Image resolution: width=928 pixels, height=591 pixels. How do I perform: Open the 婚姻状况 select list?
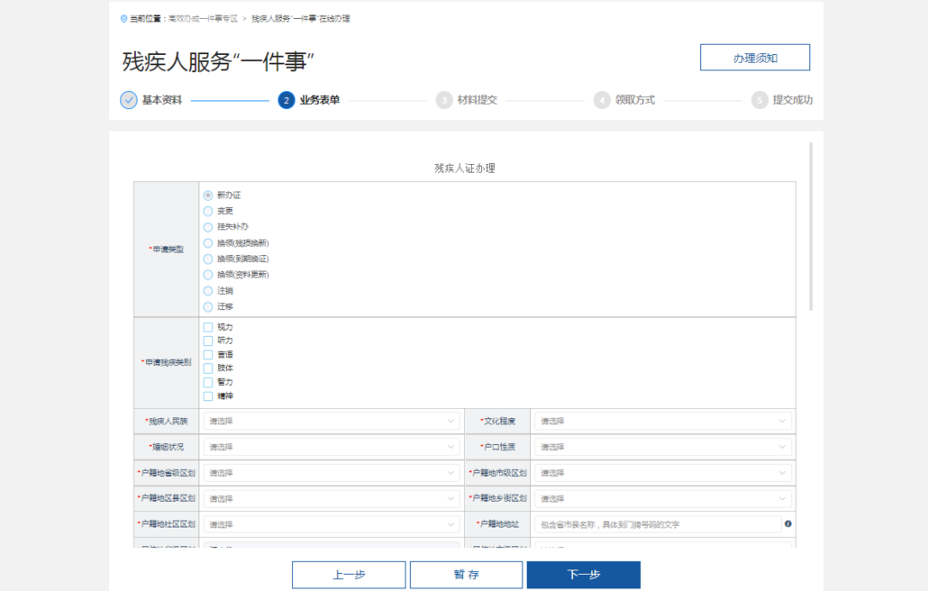(332, 448)
